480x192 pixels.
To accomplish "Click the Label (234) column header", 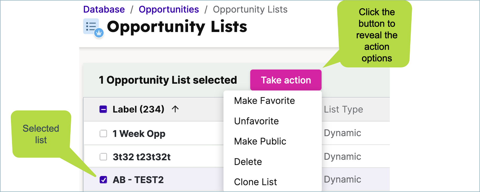I will pos(138,109).
